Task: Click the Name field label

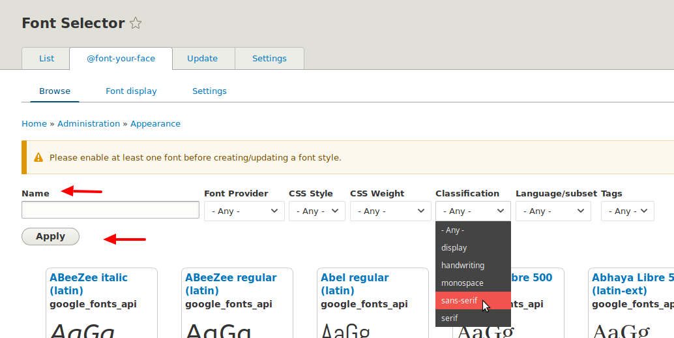Action: tap(35, 194)
